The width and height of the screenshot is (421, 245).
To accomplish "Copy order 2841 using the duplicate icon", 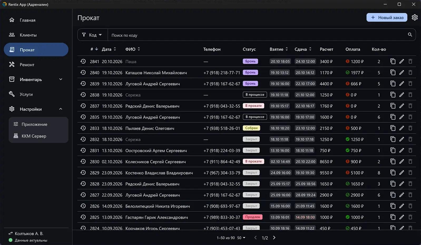I will click(393, 61).
